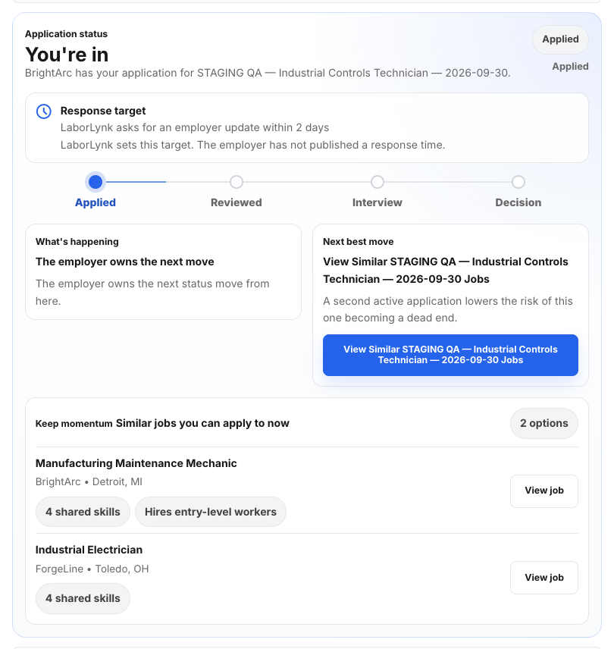The width and height of the screenshot is (614, 649).
Task: Select the Decision step marker
Action: click(x=518, y=182)
